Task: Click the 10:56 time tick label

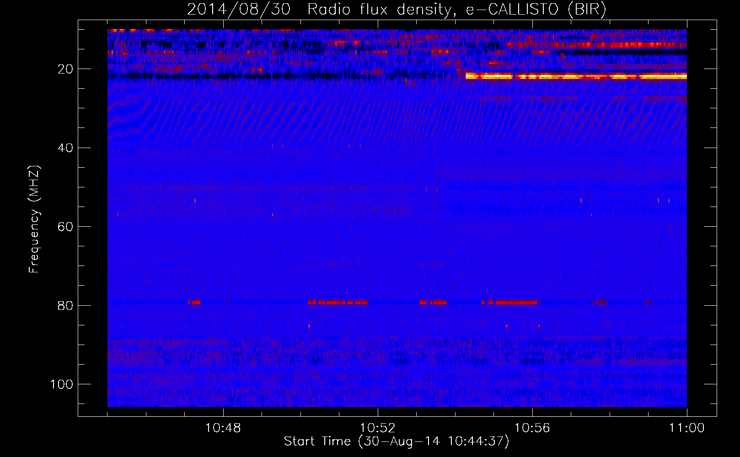Action: tap(532, 428)
